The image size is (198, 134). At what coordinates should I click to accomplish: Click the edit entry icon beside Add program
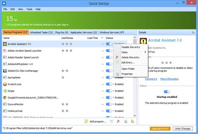[112, 121]
